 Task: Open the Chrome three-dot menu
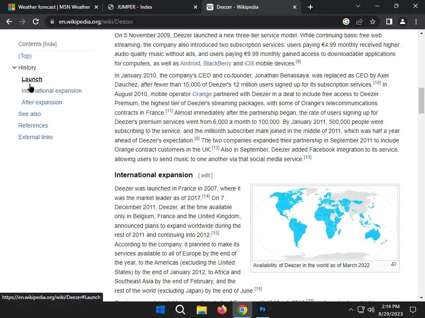(416, 22)
